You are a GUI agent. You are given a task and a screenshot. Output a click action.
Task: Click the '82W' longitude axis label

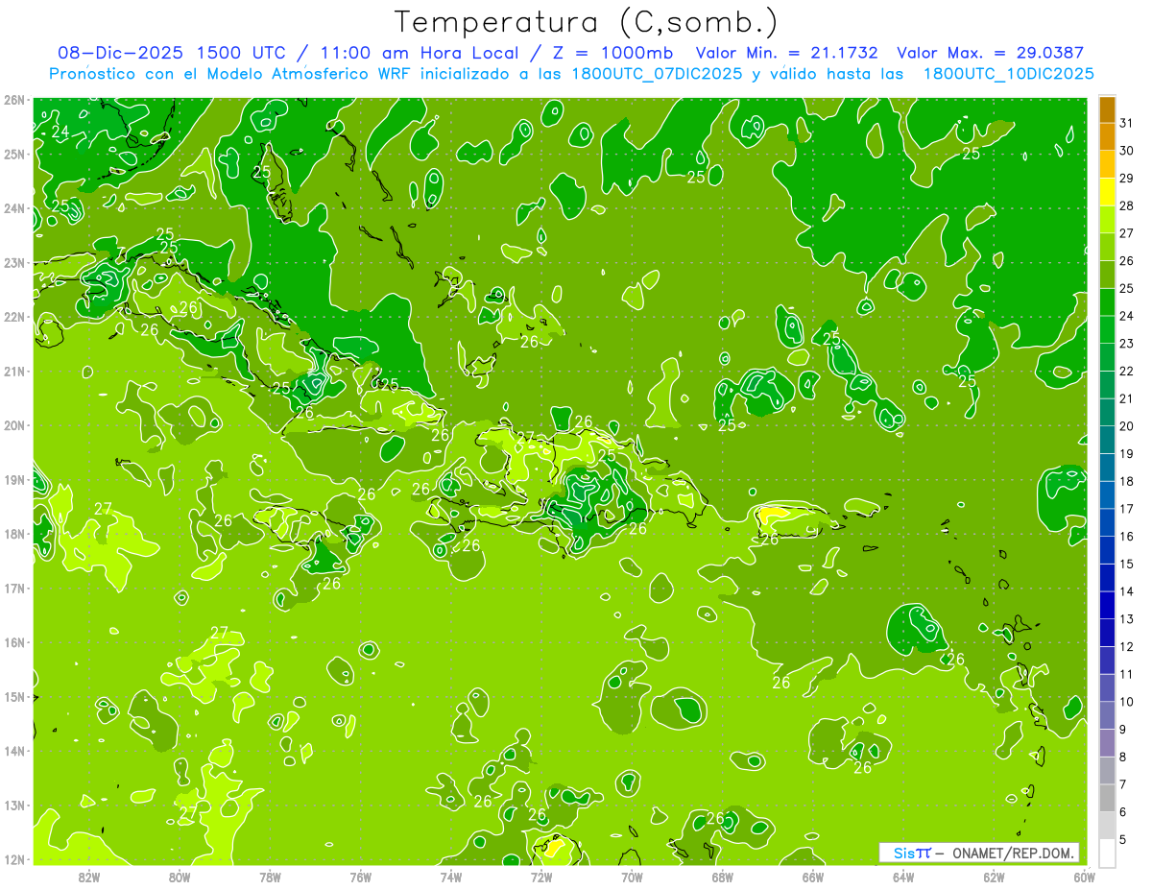pyautogui.click(x=89, y=877)
